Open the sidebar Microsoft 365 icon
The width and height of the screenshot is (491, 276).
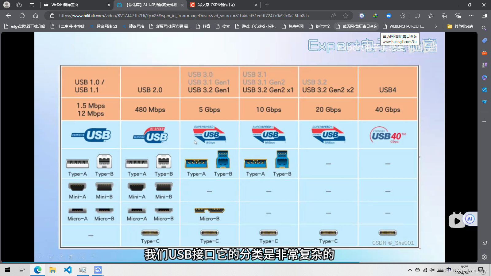tap(484, 77)
